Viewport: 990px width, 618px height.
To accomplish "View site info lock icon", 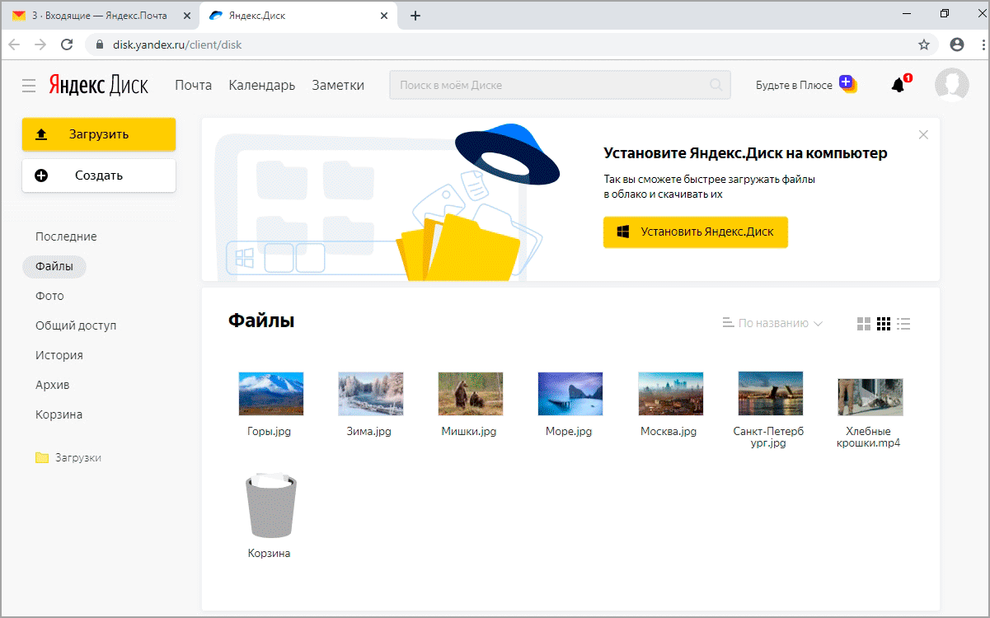I will click(101, 44).
